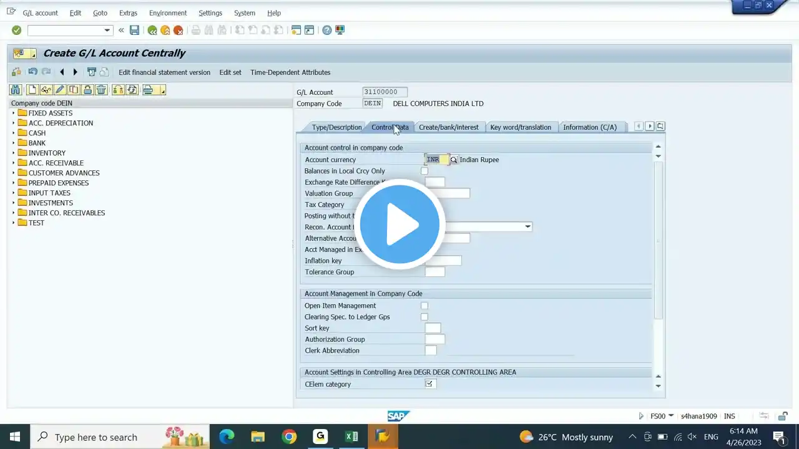799x449 pixels.
Task: Expand the INVENTORY folder node
Action: pos(13,153)
